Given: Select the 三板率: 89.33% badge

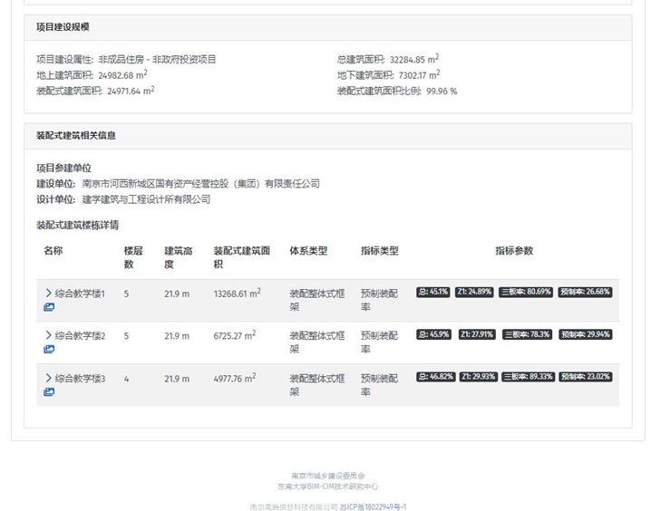Looking at the screenshot, I should (x=529, y=377).
